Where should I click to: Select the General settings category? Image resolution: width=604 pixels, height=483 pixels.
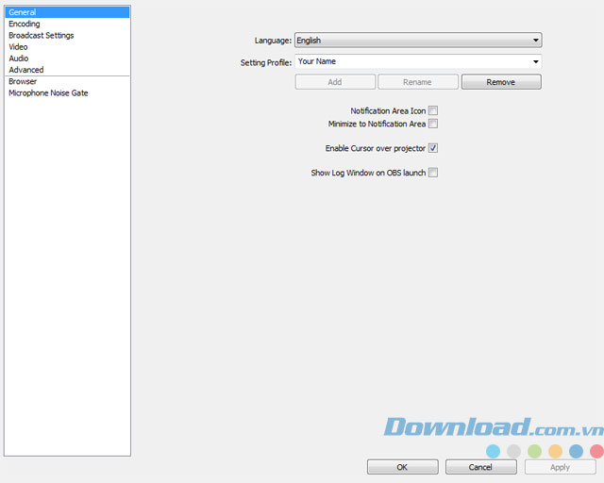click(67, 12)
